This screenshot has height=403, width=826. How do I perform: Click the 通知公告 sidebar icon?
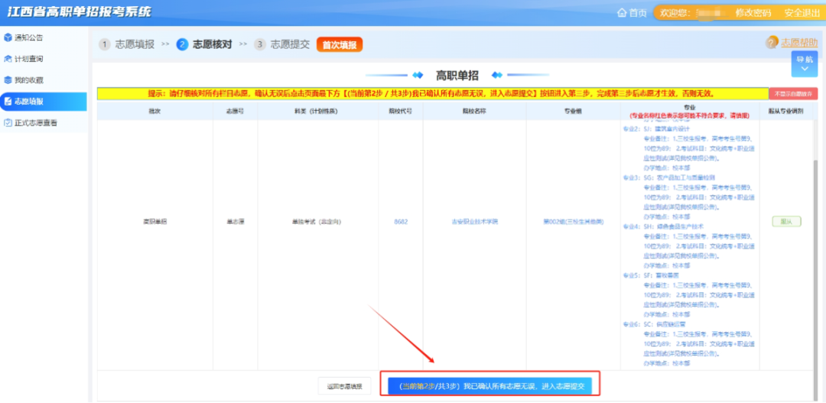8,37
